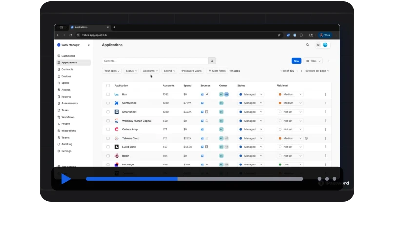Open the 50 rows per page dropdown

317,71
